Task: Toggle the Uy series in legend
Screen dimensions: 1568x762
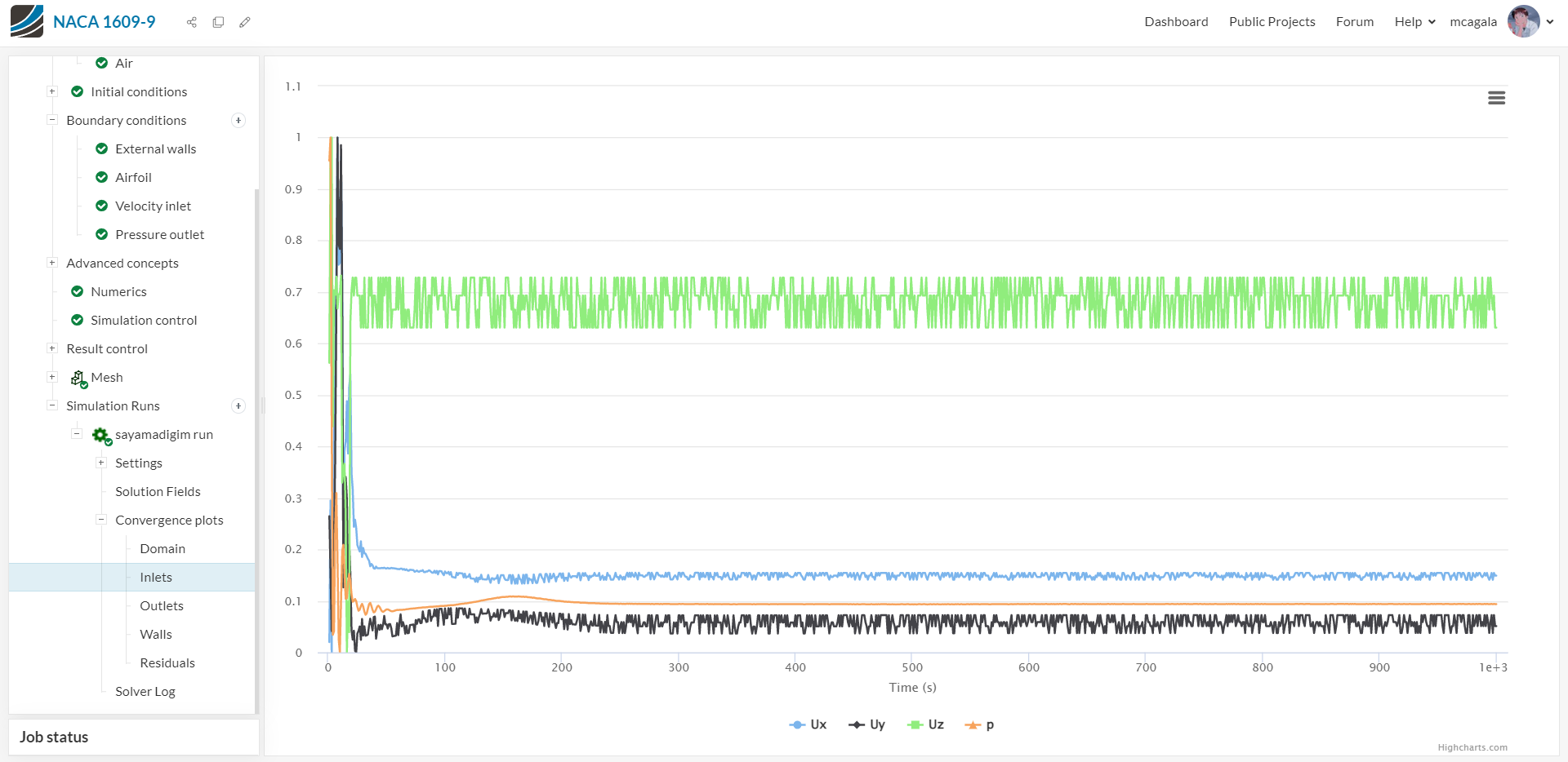Action: click(x=866, y=724)
